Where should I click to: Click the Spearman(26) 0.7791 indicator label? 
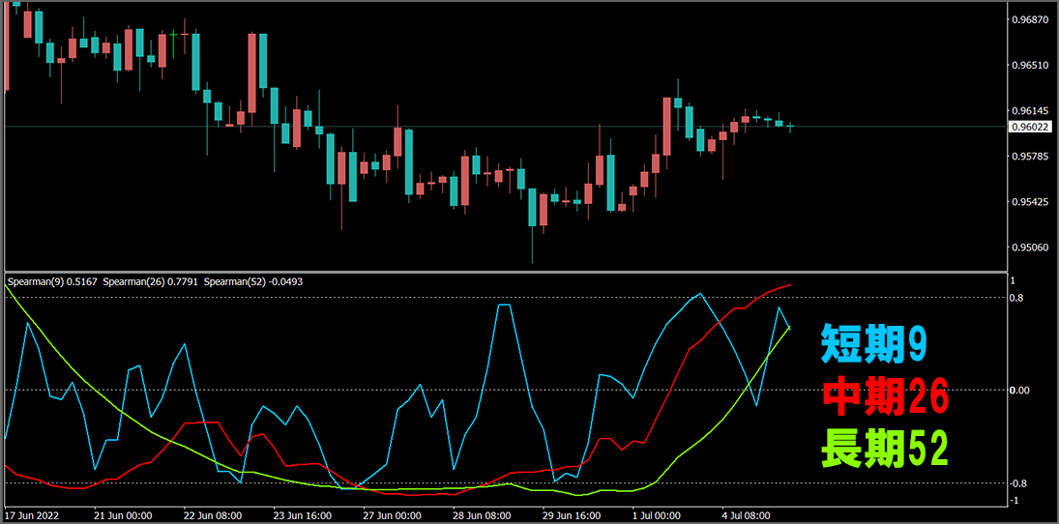151,281
